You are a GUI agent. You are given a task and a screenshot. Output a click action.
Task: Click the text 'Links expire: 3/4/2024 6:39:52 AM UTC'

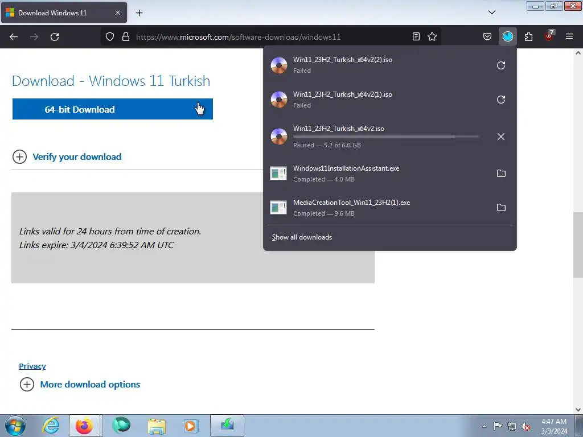coord(96,245)
